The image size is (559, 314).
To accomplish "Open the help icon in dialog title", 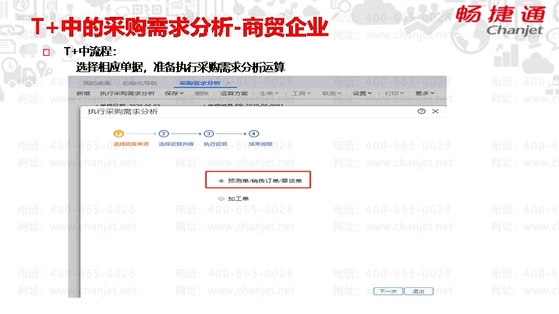I will 422,112.
